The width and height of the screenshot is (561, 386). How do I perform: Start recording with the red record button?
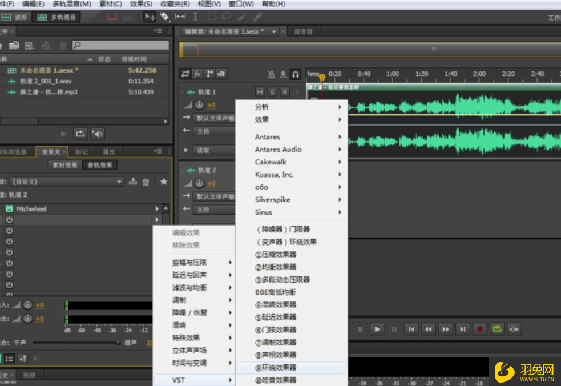(x=479, y=329)
